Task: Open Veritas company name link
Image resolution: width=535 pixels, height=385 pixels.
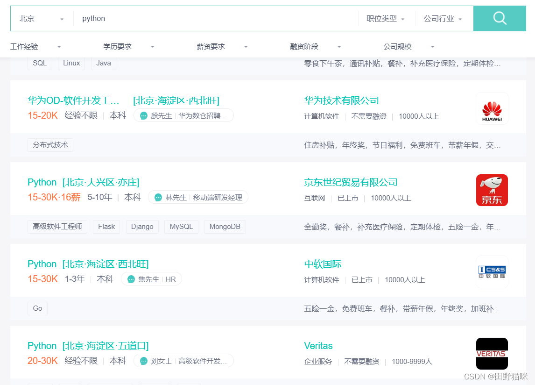Action: click(x=318, y=346)
